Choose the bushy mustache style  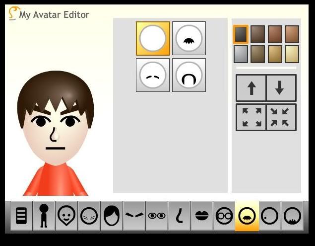189,38
